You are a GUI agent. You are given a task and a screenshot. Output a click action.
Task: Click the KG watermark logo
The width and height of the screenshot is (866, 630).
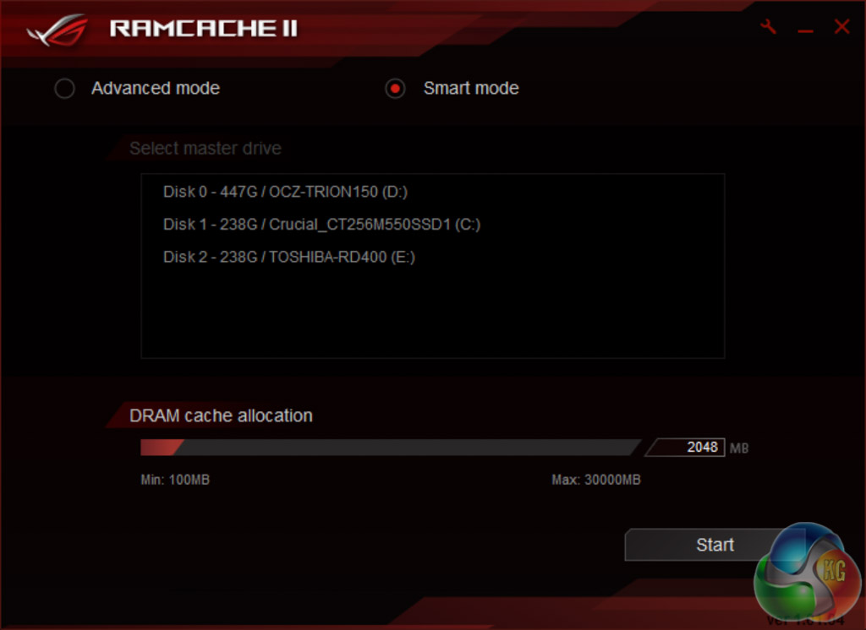[x=807, y=573]
